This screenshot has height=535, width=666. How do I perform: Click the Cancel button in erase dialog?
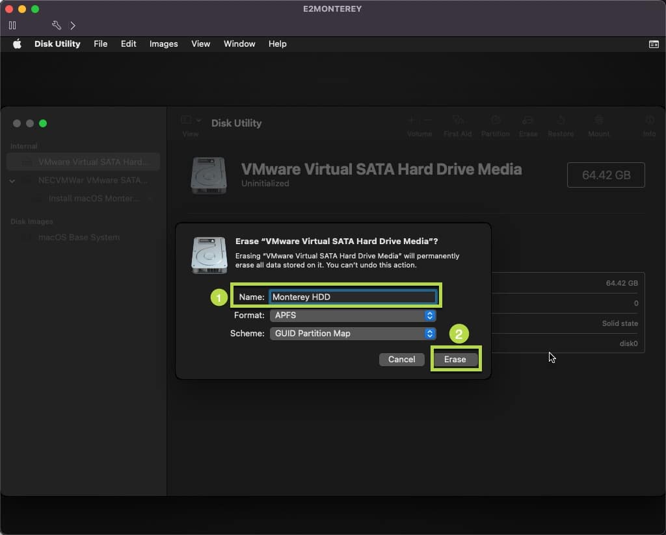[x=401, y=360]
